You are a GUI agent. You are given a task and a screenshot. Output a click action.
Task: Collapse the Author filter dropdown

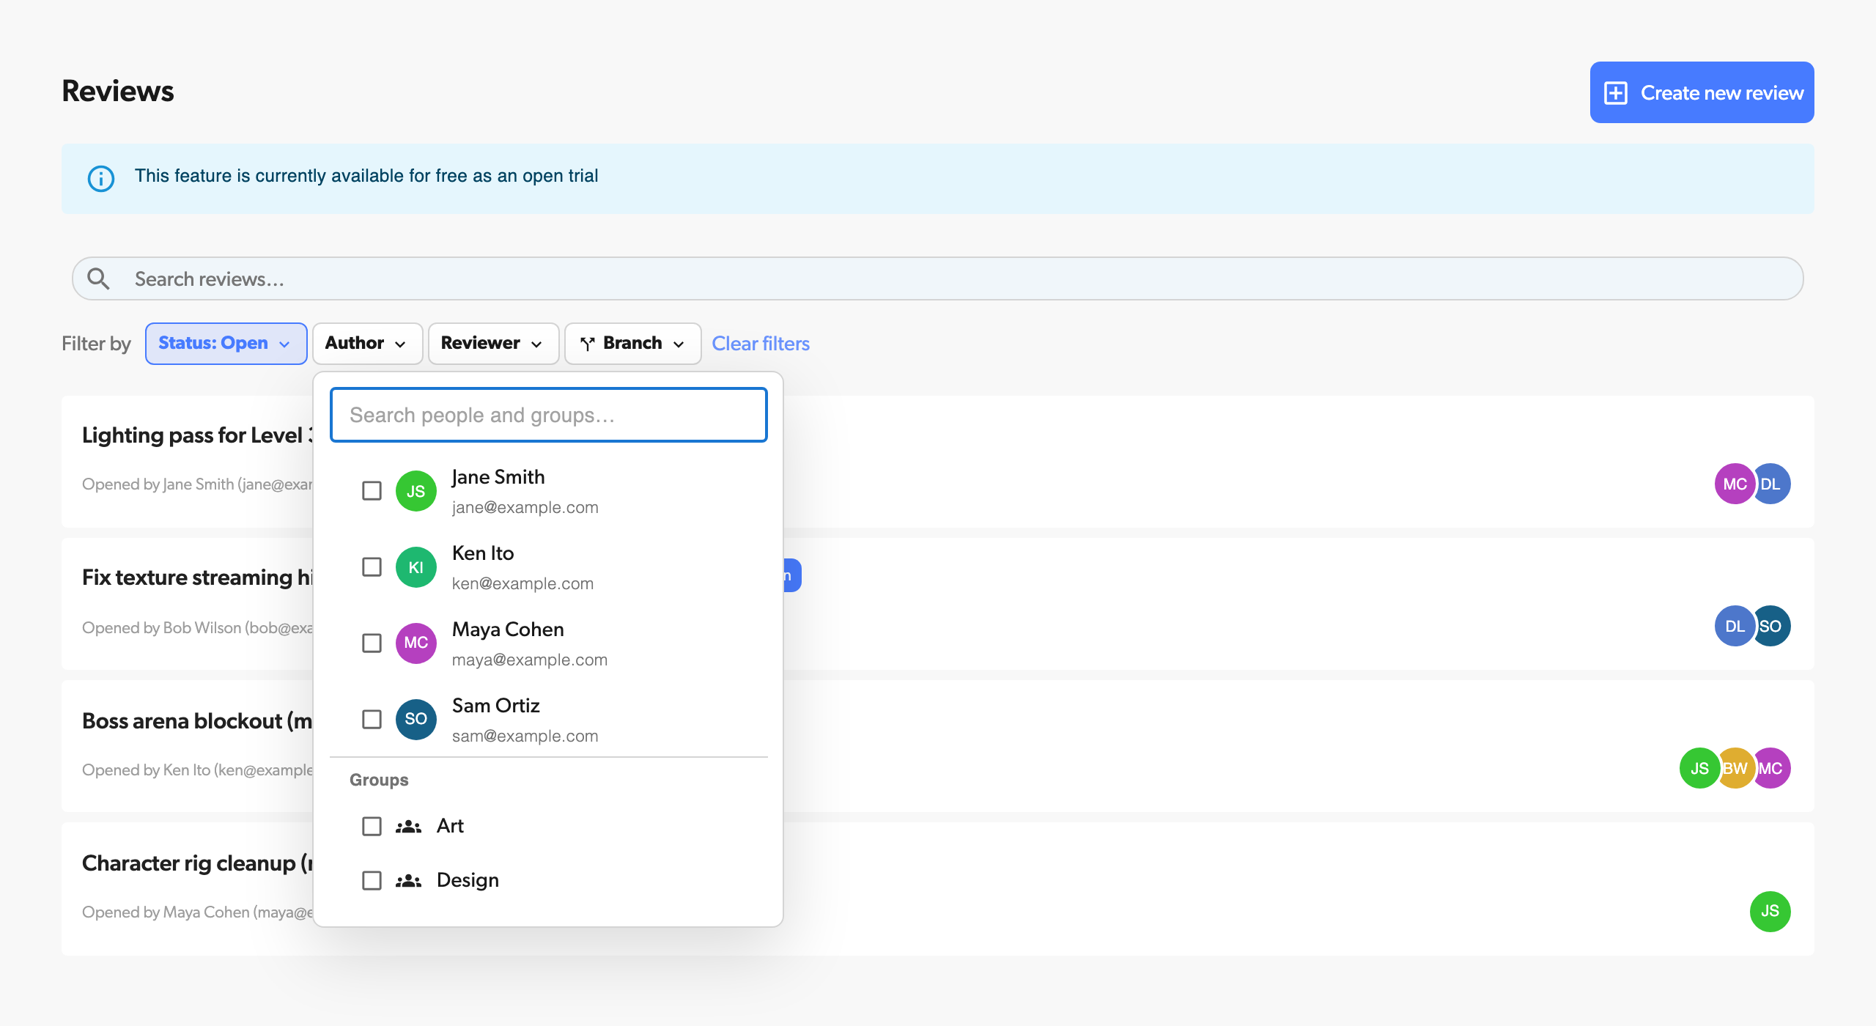(x=367, y=344)
